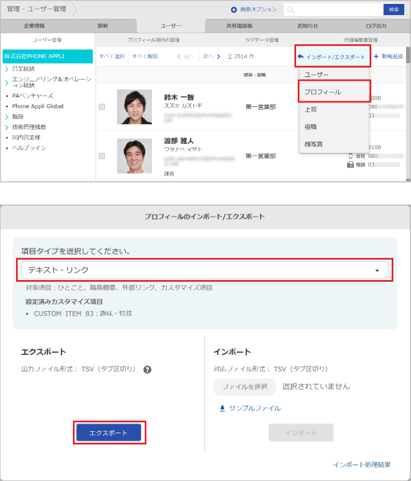The width and height of the screenshot is (411, 481).
Task: Click すべて解除
Action: tap(145, 56)
